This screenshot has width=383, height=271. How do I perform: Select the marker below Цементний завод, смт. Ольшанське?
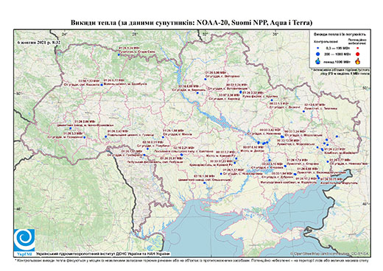pos(205,183)
